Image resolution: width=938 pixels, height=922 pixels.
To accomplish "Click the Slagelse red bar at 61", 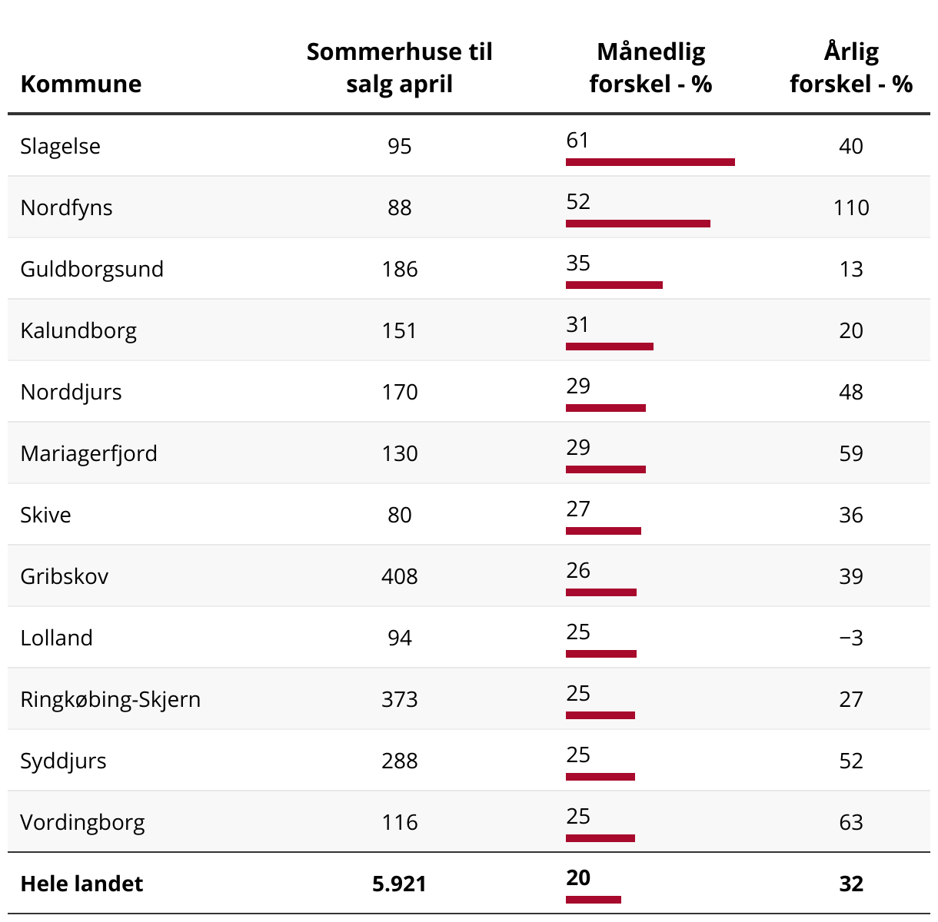I will [650, 162].
